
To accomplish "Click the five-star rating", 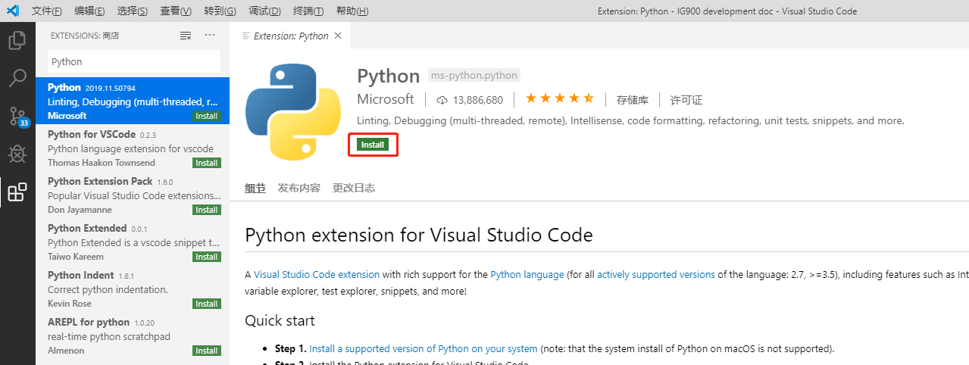I will [560, 99].
